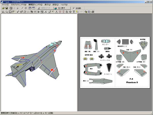Click the boxed diagonal-line toolbar icon
The image size is (153, 115).
point(42,12)
